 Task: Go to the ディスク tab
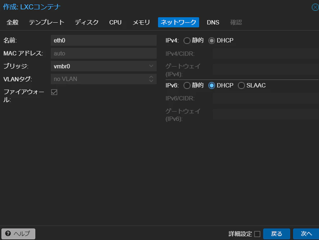87,22
